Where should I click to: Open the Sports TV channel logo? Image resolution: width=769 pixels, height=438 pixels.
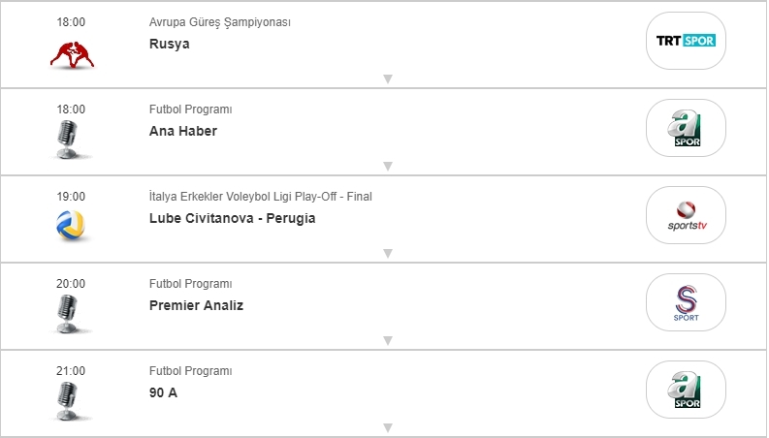pos(686,215)
